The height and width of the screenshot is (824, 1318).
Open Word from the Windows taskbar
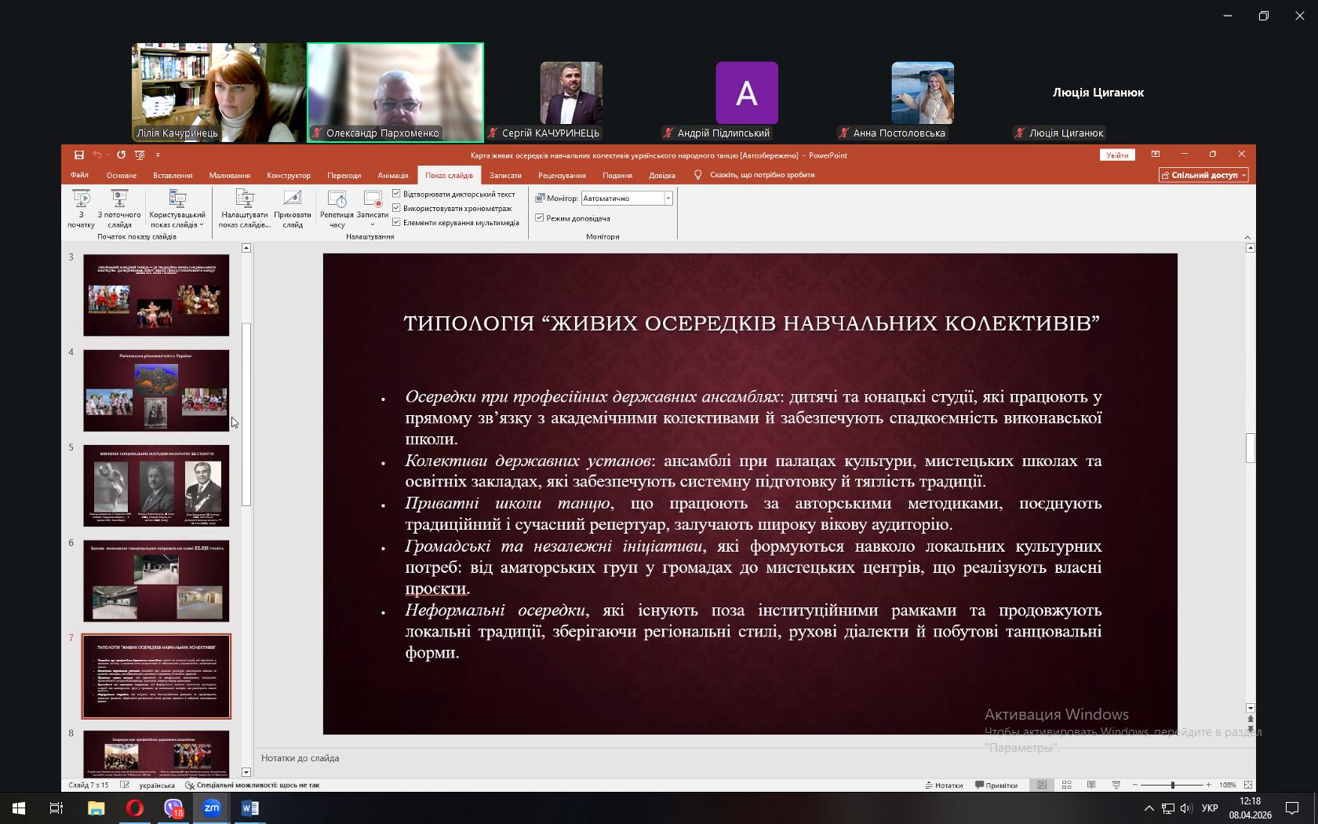249,808
